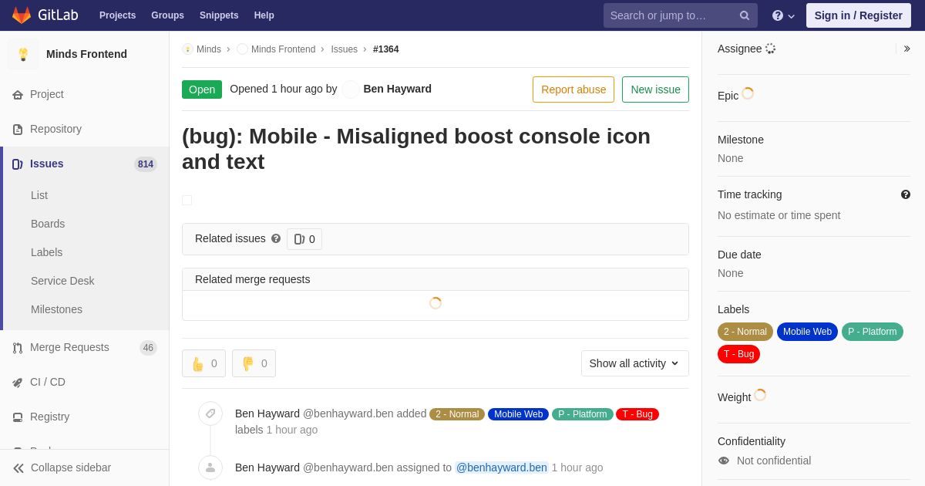This screenshot has width=925, height=486.
Task: Click the GitLab fox logo
Action: [x=22, y=15]
